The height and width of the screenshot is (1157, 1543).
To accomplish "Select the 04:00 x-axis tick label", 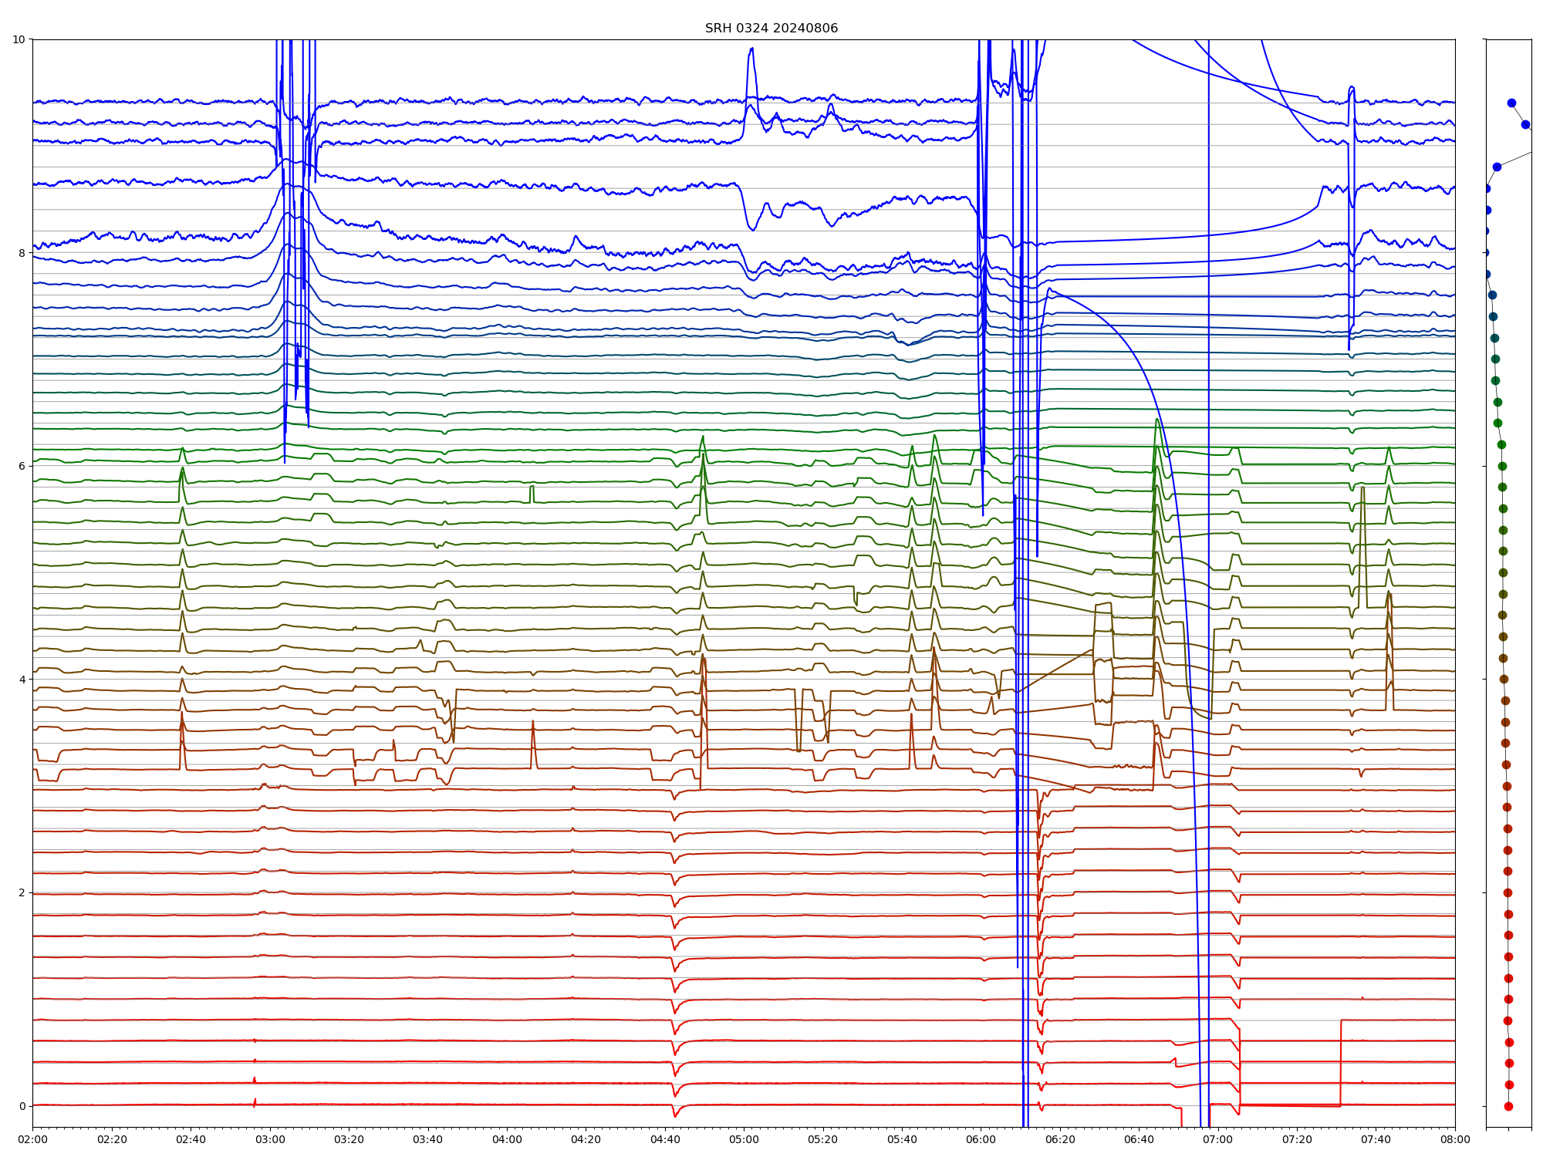I will [507, 1139].
